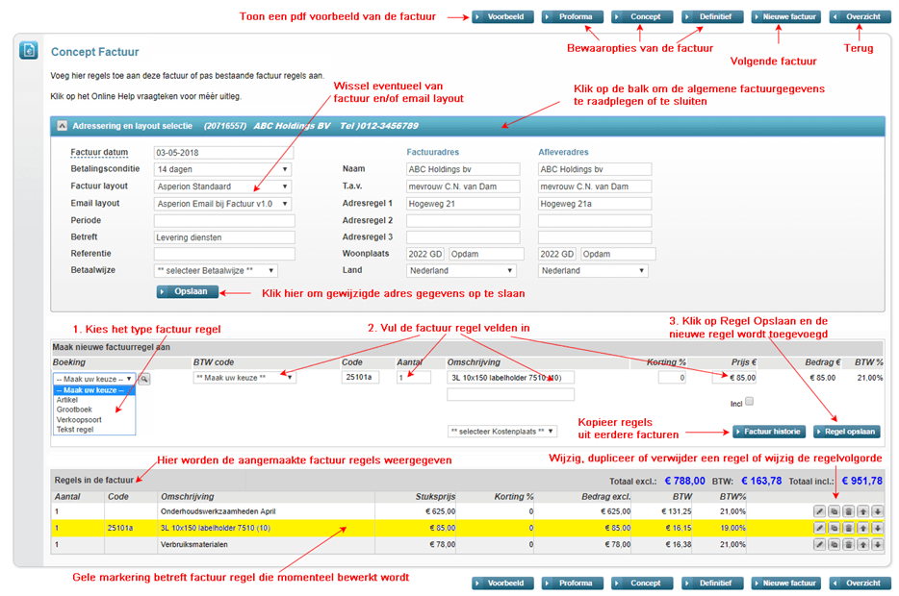
Task: Move the Verbruiksmaterialen line down
Action: click(x=877, y=544)
